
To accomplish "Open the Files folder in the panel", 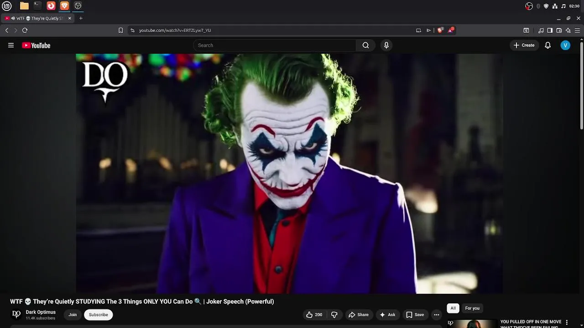I will coord(24,6).
